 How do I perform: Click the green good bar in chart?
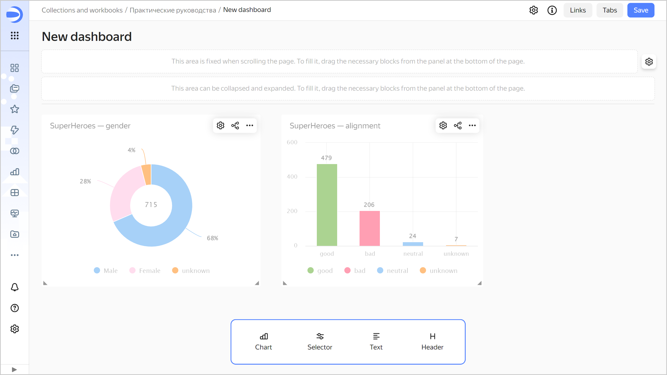[x=327, y=205]
